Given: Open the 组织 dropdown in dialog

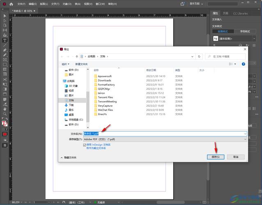Looking at the screenshot, I should [x=65, y=64].
